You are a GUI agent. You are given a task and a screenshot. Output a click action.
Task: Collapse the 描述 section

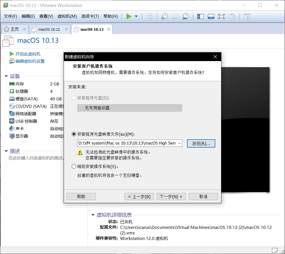[6, 151]
